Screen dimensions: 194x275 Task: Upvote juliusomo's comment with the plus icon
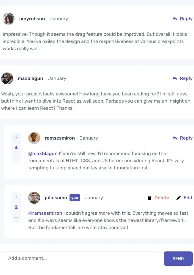pos(16,197)
